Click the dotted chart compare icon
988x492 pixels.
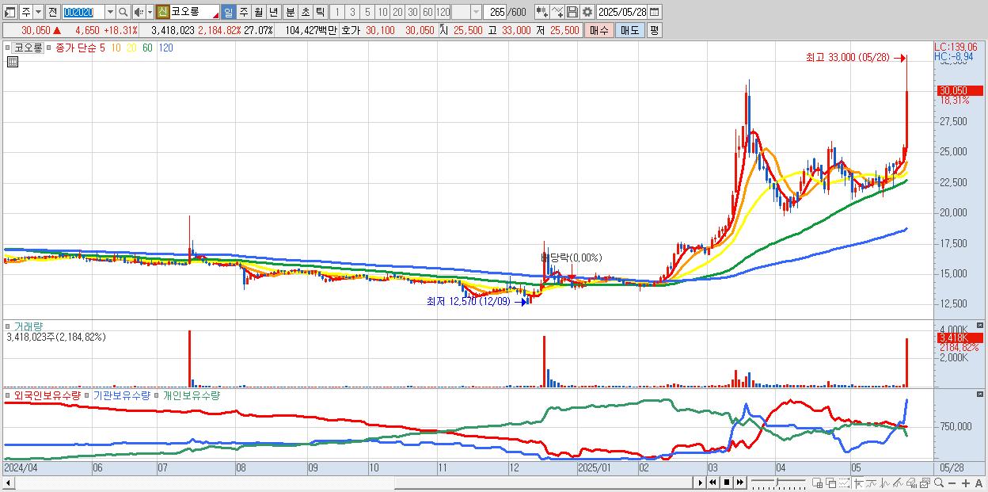844,482
